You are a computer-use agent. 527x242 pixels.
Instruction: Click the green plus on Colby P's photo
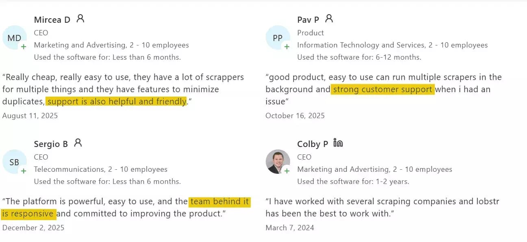tap(287, 171)
